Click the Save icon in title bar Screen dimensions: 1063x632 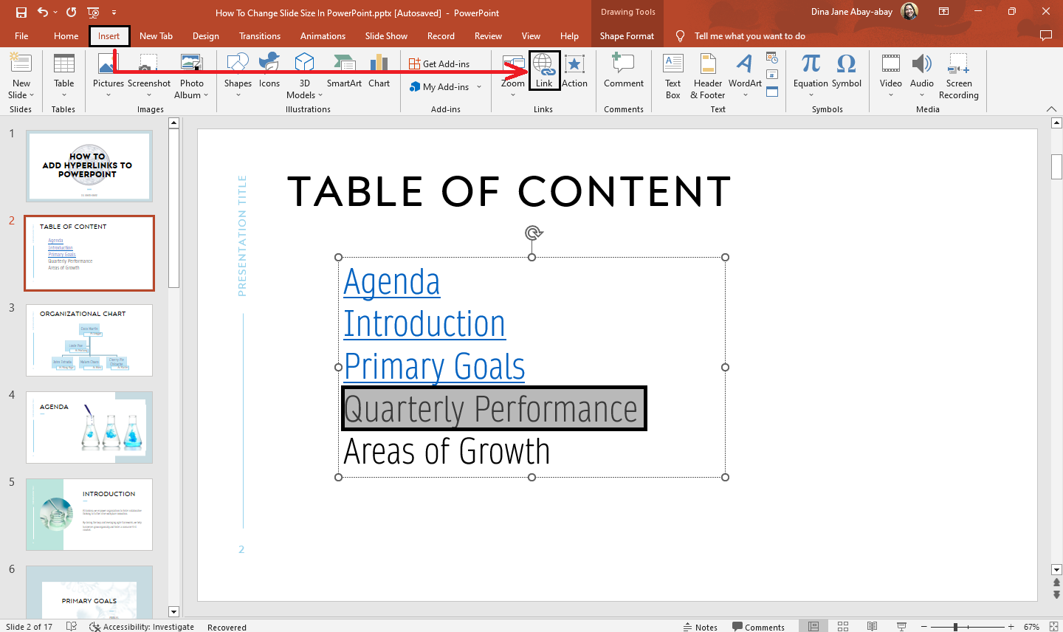tap(21, 13)
